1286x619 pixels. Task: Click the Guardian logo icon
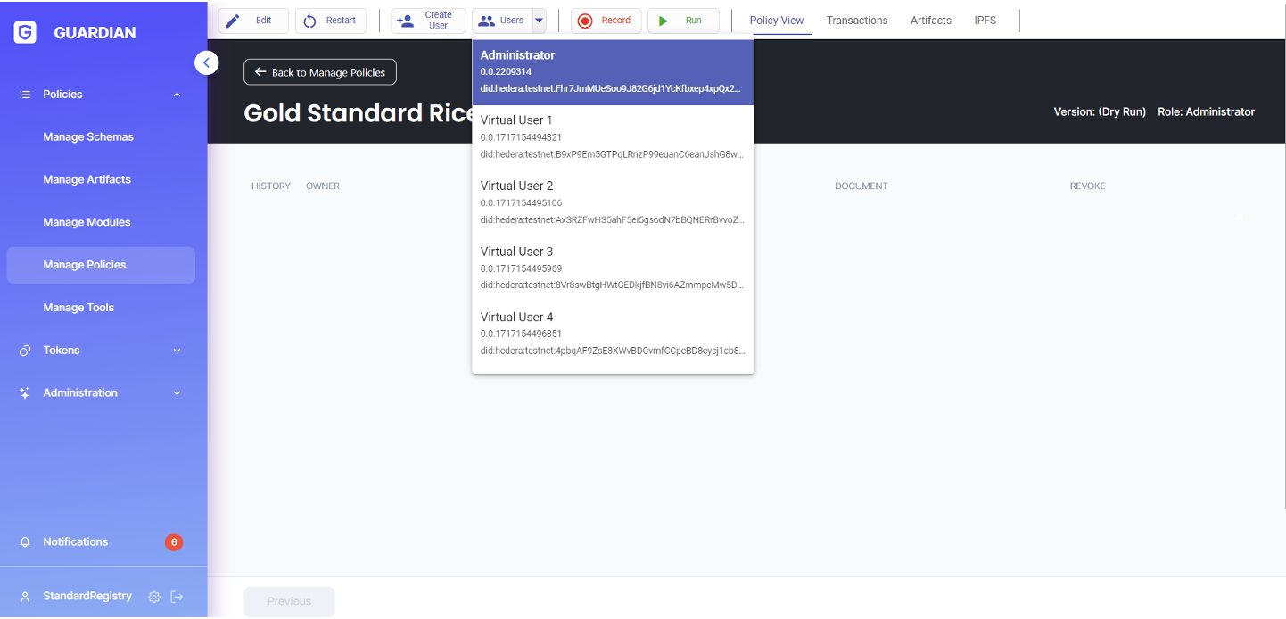click(25, 33)
